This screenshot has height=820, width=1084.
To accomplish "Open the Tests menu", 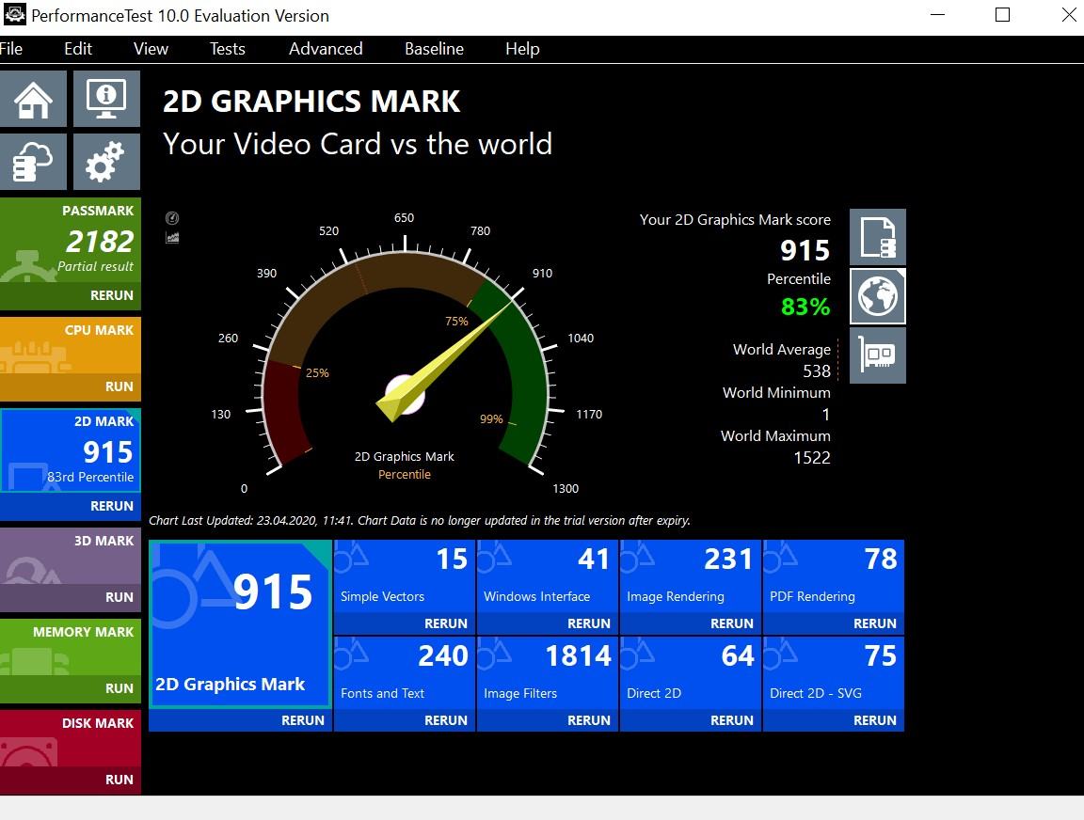I will 228,49.
